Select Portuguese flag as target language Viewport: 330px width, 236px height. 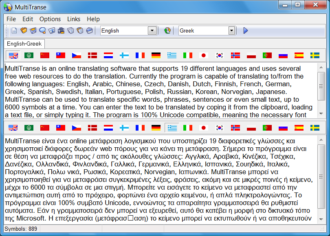tap(267, 128)
